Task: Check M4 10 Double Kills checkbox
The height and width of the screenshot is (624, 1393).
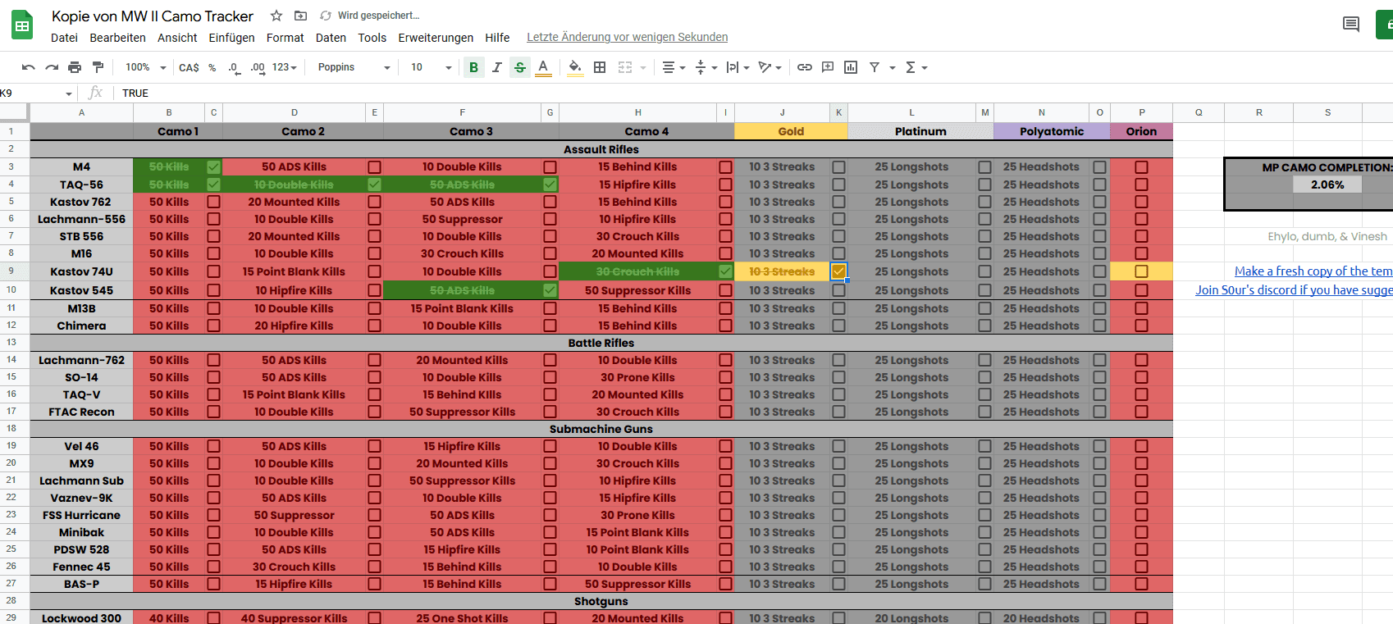Action: (x=550, y=167)
